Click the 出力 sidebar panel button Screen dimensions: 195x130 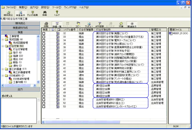(x=20, y=89)
